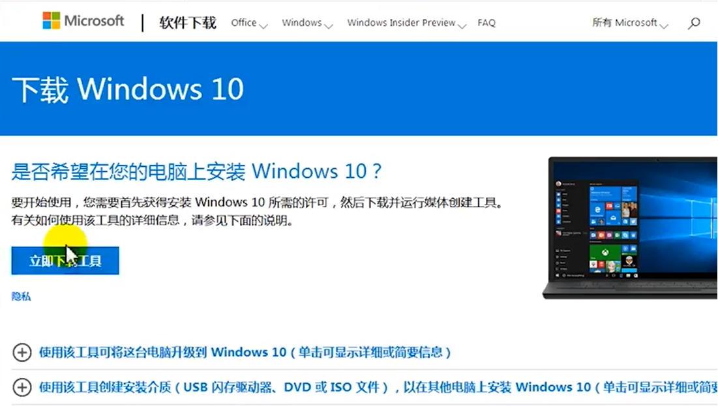Go to 软件下载 home link

188,22
